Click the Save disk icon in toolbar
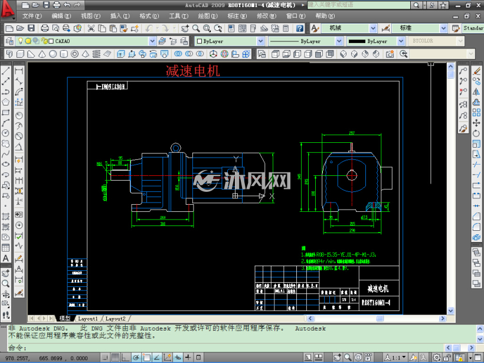 tap(31, 28)
